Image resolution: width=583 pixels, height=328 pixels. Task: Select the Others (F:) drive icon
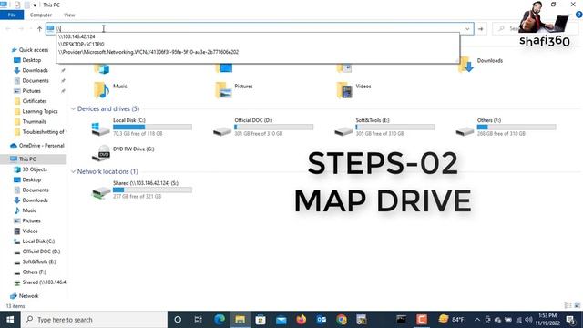[x=465, y=131]
